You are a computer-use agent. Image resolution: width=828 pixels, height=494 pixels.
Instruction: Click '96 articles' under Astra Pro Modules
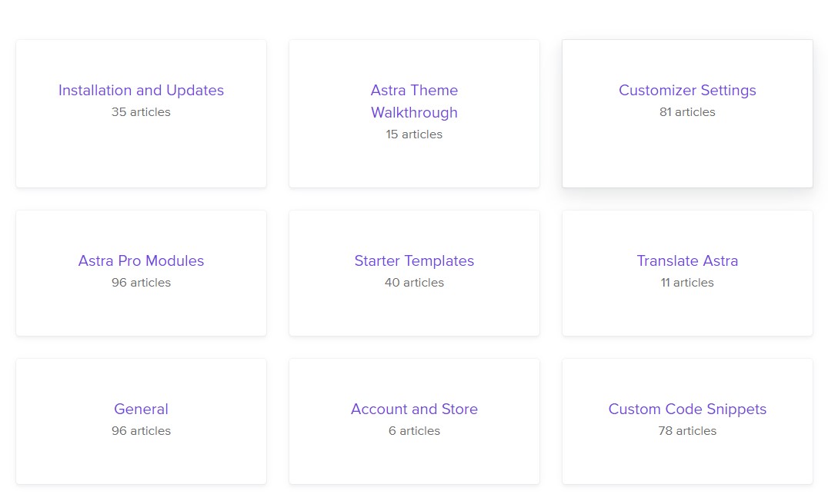pos(141,282)
